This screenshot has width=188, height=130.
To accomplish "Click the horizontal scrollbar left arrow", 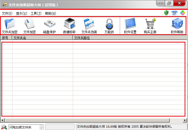I will click(3, 120).
